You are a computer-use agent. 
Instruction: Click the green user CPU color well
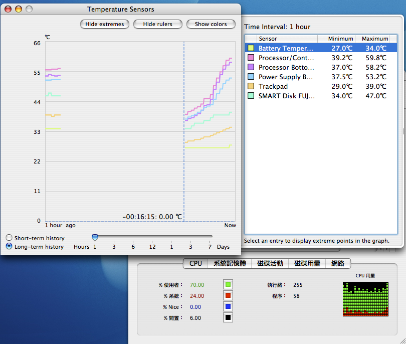point(228,284)
